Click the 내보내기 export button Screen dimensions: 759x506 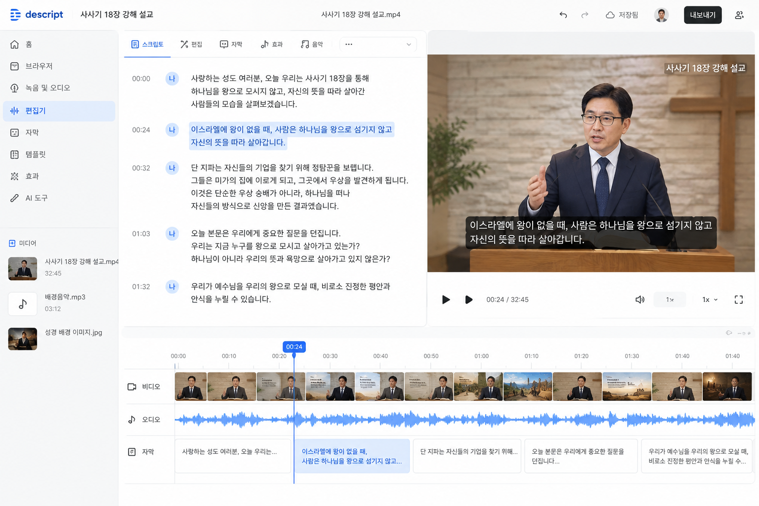[703, 15]
